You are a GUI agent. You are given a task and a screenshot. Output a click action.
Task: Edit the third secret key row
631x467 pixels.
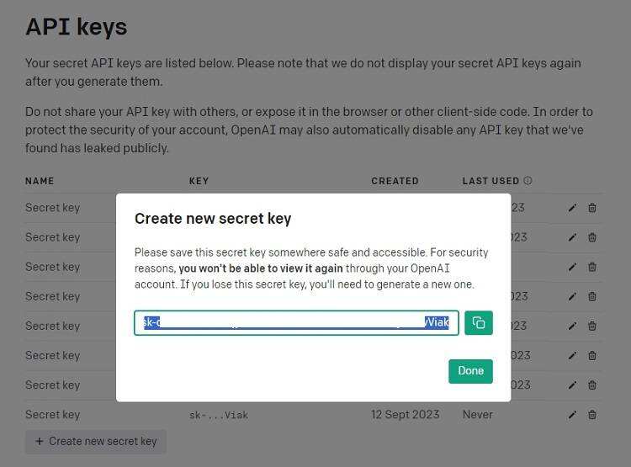[572, 267]
